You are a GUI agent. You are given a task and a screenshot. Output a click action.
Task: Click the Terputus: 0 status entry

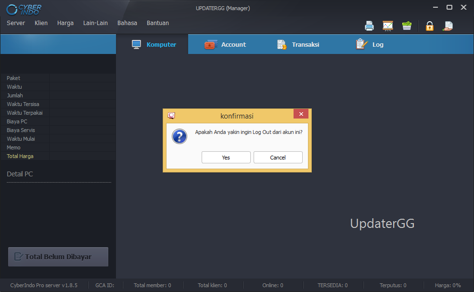393,285
